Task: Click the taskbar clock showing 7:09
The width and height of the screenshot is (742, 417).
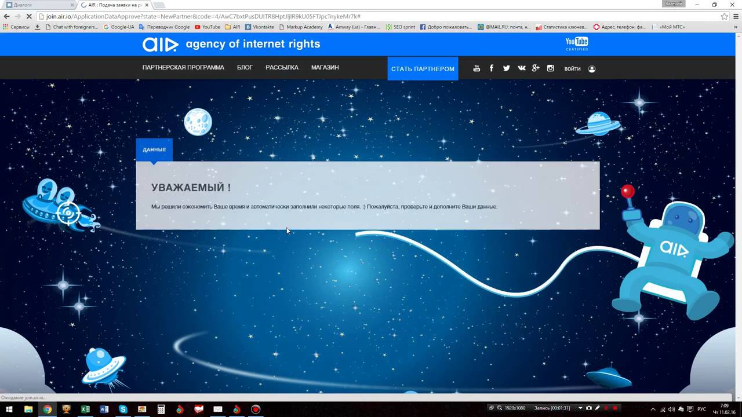Action: coord(725,409)
